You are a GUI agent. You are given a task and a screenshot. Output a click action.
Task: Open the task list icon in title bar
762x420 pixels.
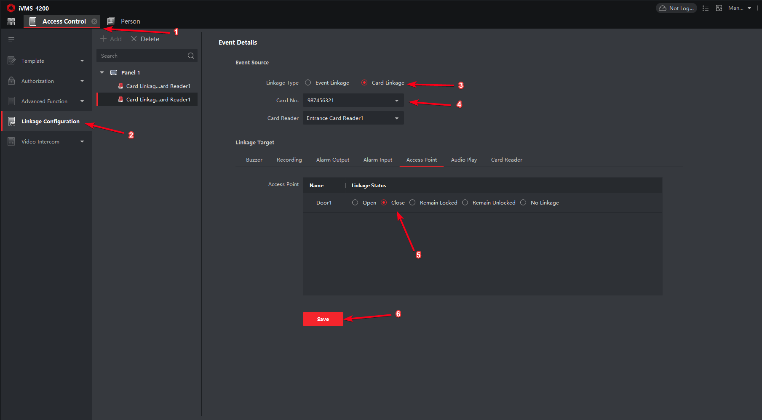[x=706, y=8]
